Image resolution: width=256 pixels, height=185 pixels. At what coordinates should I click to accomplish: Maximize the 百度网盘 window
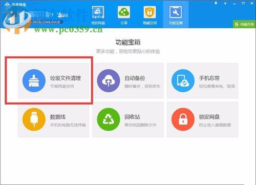[x=243, y=3]
